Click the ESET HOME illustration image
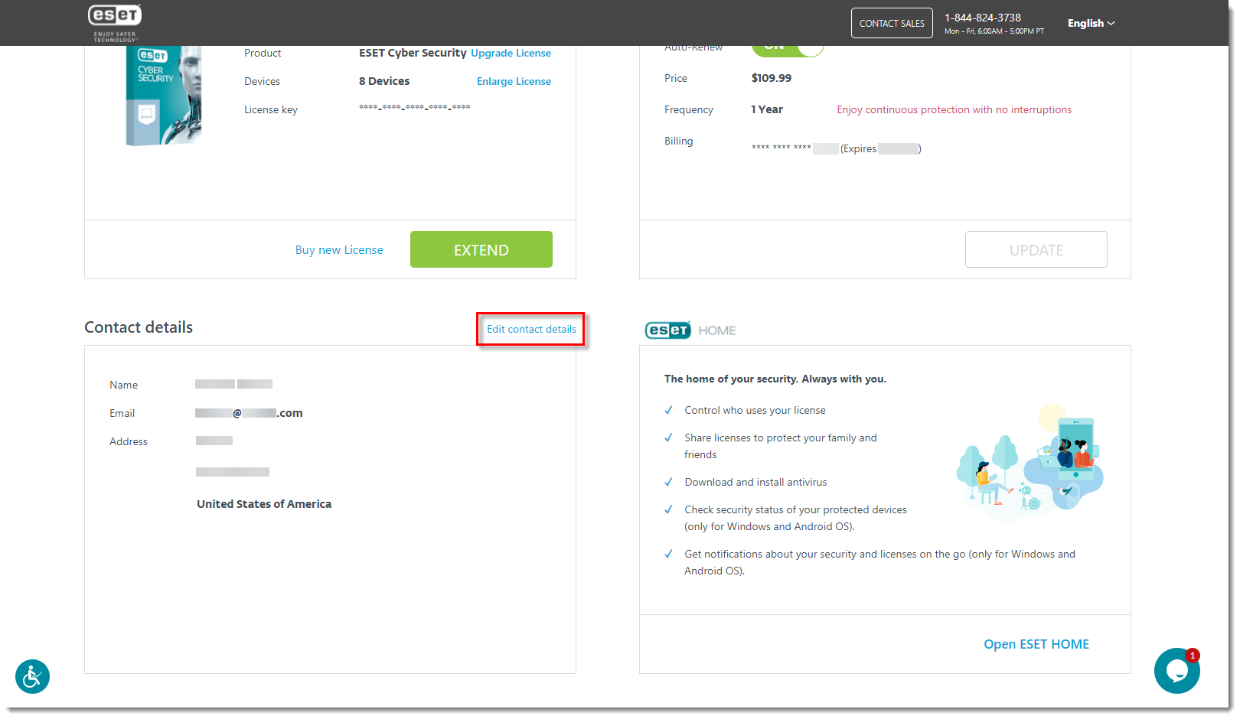Image resolution: width=1240 pixels, height=719 pixels. 1030,462
